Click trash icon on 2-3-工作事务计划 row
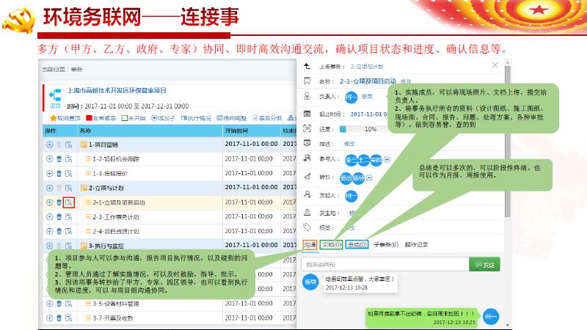Screen dimensions: 587x330 click(x=59, y=217)
